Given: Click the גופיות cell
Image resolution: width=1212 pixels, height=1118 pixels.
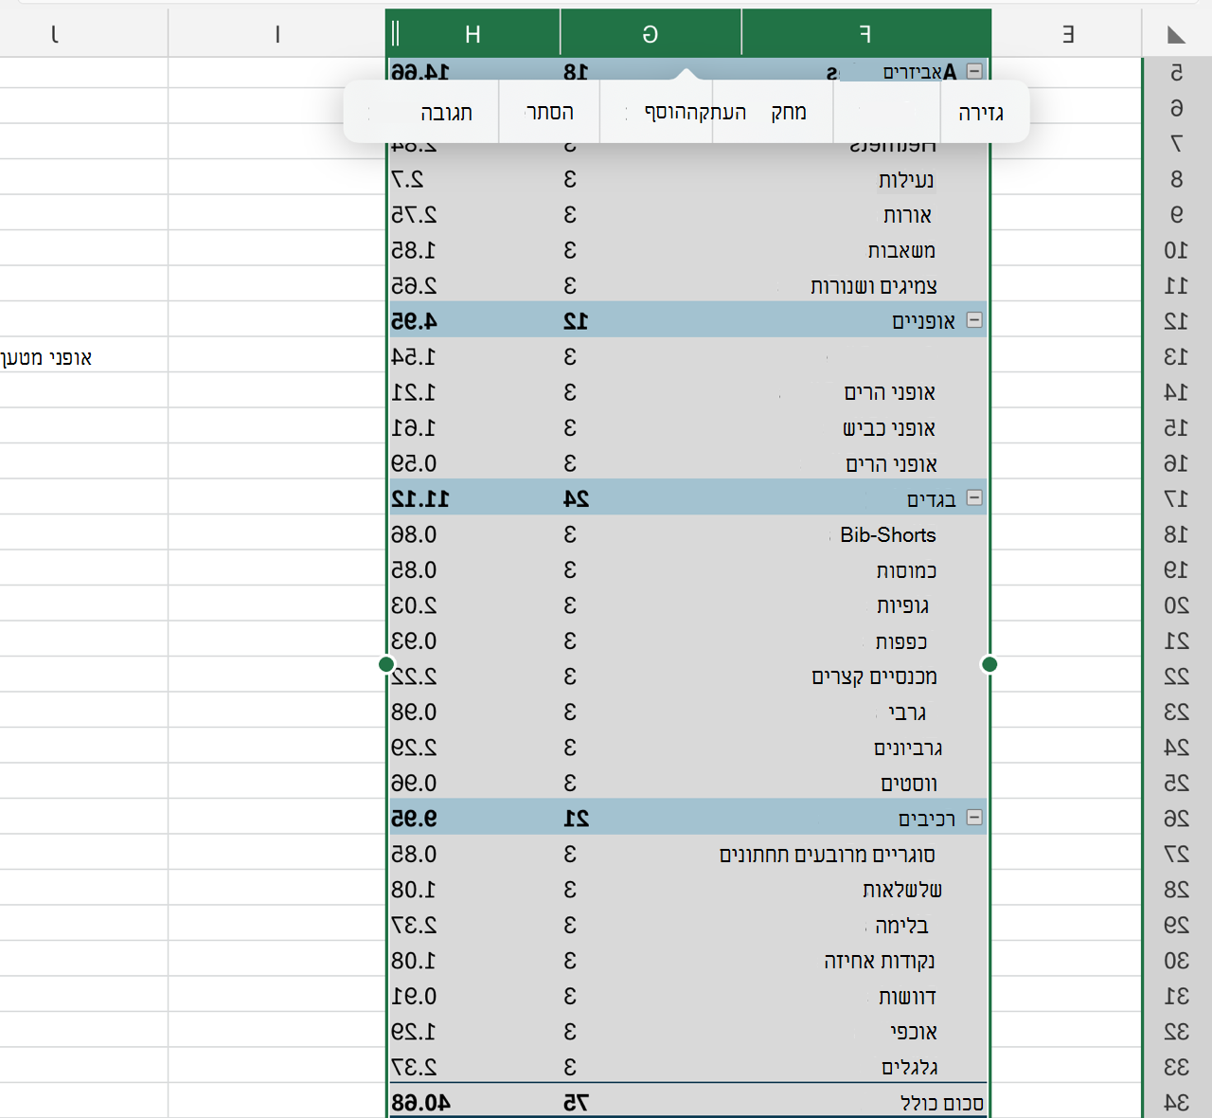Looking at the screenshot, I should click(x=902, y=605).
